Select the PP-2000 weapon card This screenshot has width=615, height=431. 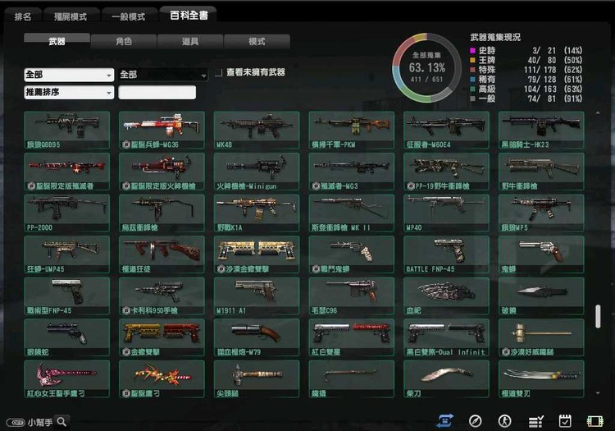66,213
